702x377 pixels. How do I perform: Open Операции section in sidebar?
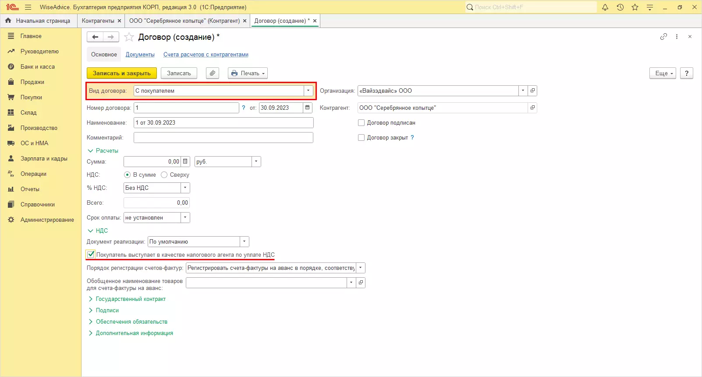pyautogui.click(x=33, y=174)
